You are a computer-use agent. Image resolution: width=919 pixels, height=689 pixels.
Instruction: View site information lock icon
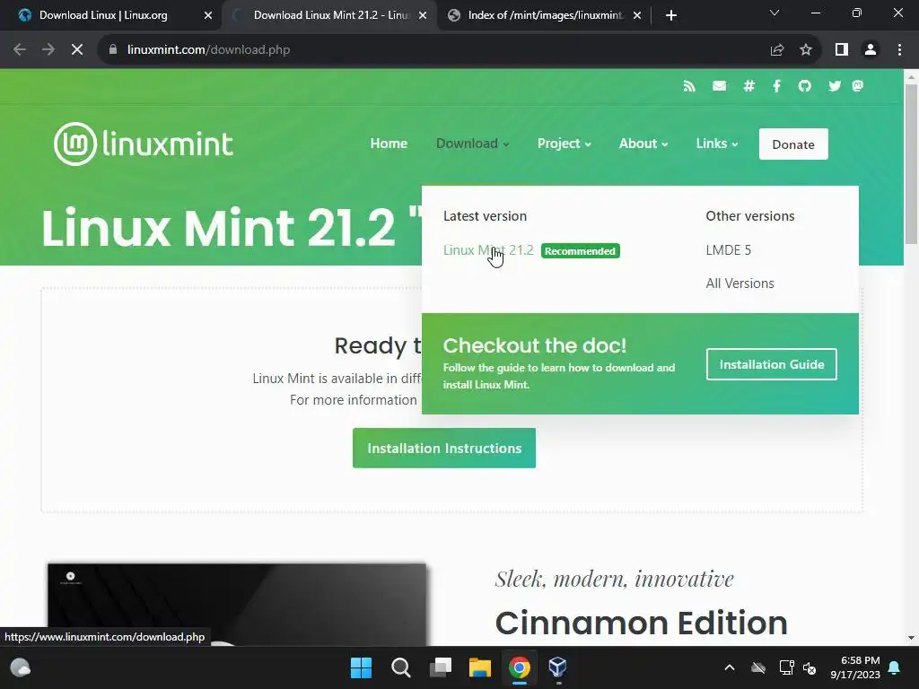coord(113,50)
